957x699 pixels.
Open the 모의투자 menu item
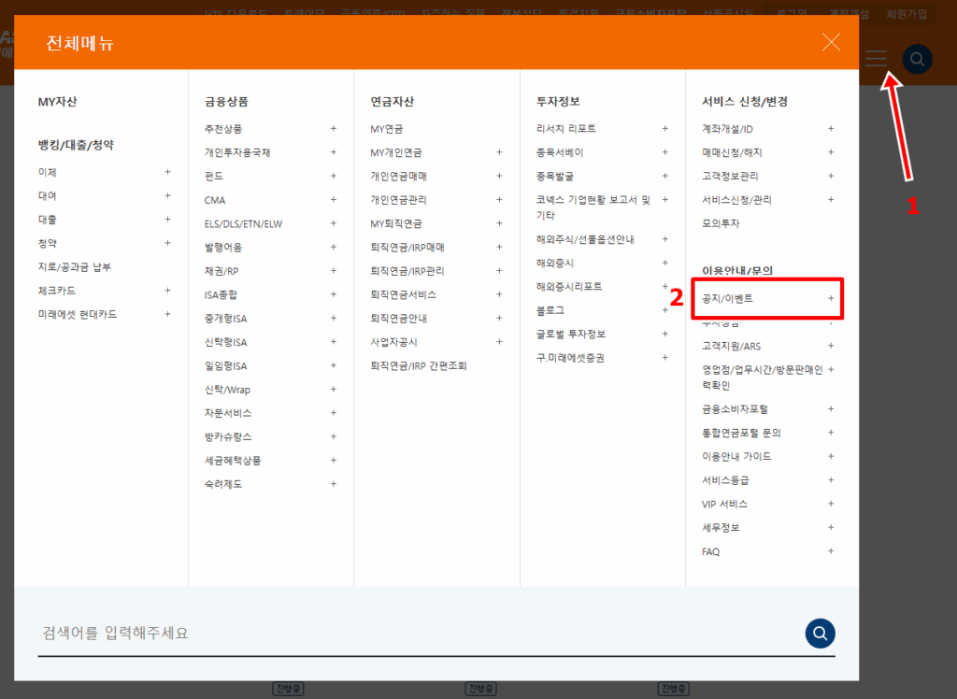(x=721, y=223)
